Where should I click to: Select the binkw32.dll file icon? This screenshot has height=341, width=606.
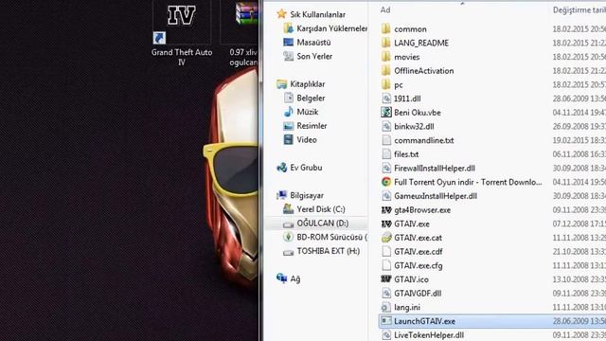point(385,126)
